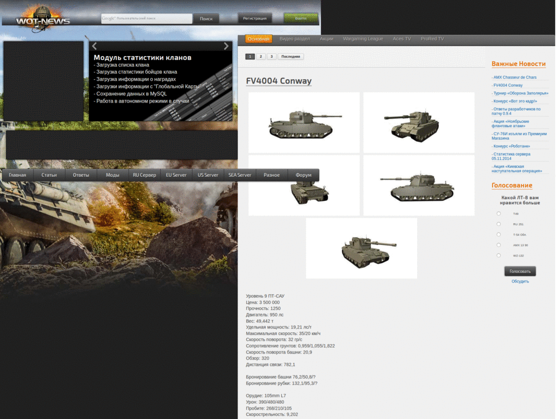
Task: Click Важные Новости sidebar heading
Action: (x=519, y=64)
